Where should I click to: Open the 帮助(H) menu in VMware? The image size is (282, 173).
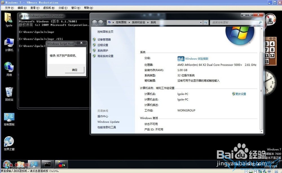[x=89, y=8]
